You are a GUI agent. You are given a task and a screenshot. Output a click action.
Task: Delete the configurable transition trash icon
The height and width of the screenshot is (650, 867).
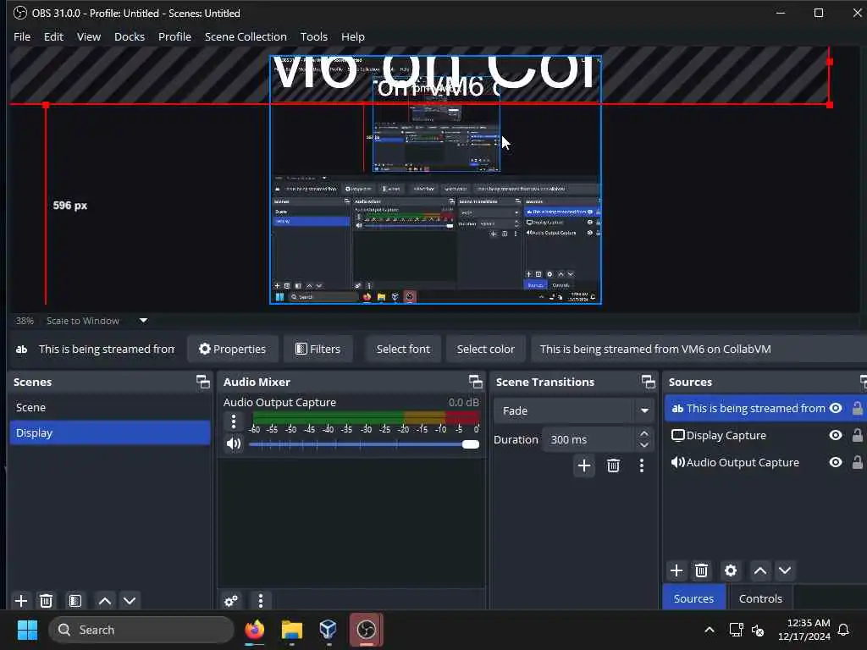(613, 465)
